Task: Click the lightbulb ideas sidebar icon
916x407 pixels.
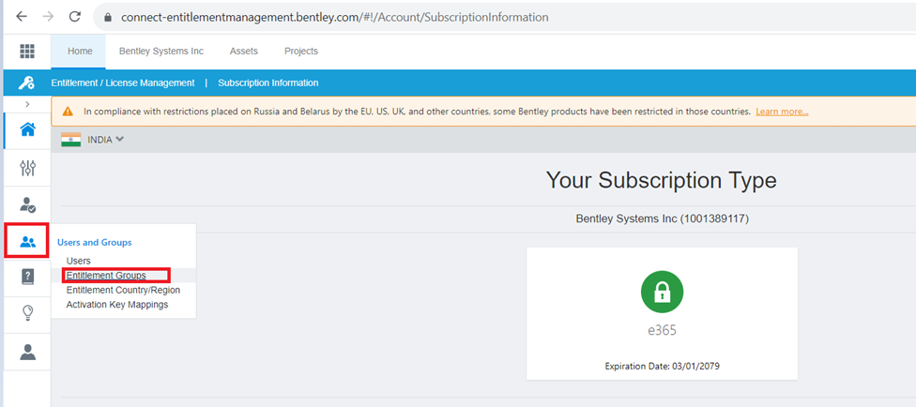Action: (x=27, y=313)
